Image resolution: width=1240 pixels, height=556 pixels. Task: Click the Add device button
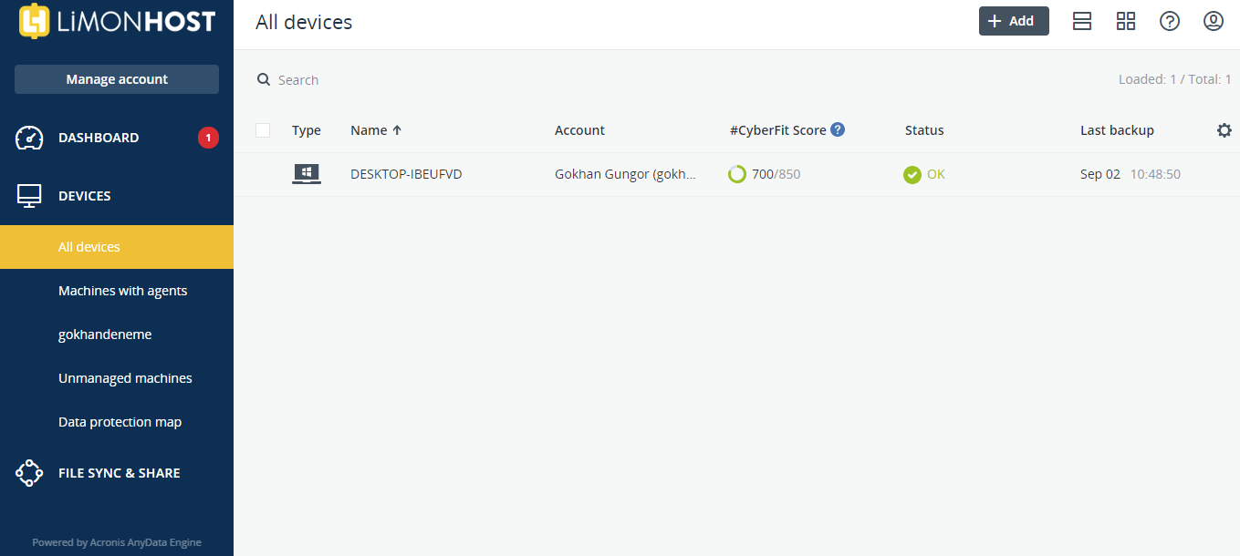tap(1014, 21)
